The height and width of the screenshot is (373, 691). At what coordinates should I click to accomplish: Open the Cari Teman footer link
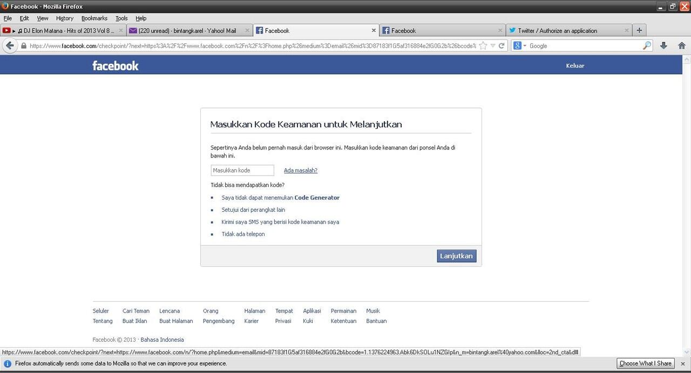coord(136,311)
